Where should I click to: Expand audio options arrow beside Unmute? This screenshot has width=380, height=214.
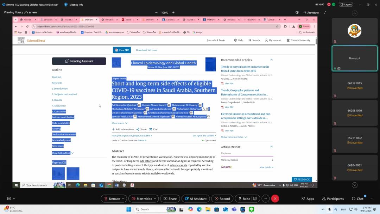[123, 198]
